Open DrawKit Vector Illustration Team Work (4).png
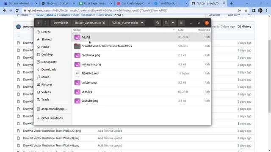 [x=51, y=145]
